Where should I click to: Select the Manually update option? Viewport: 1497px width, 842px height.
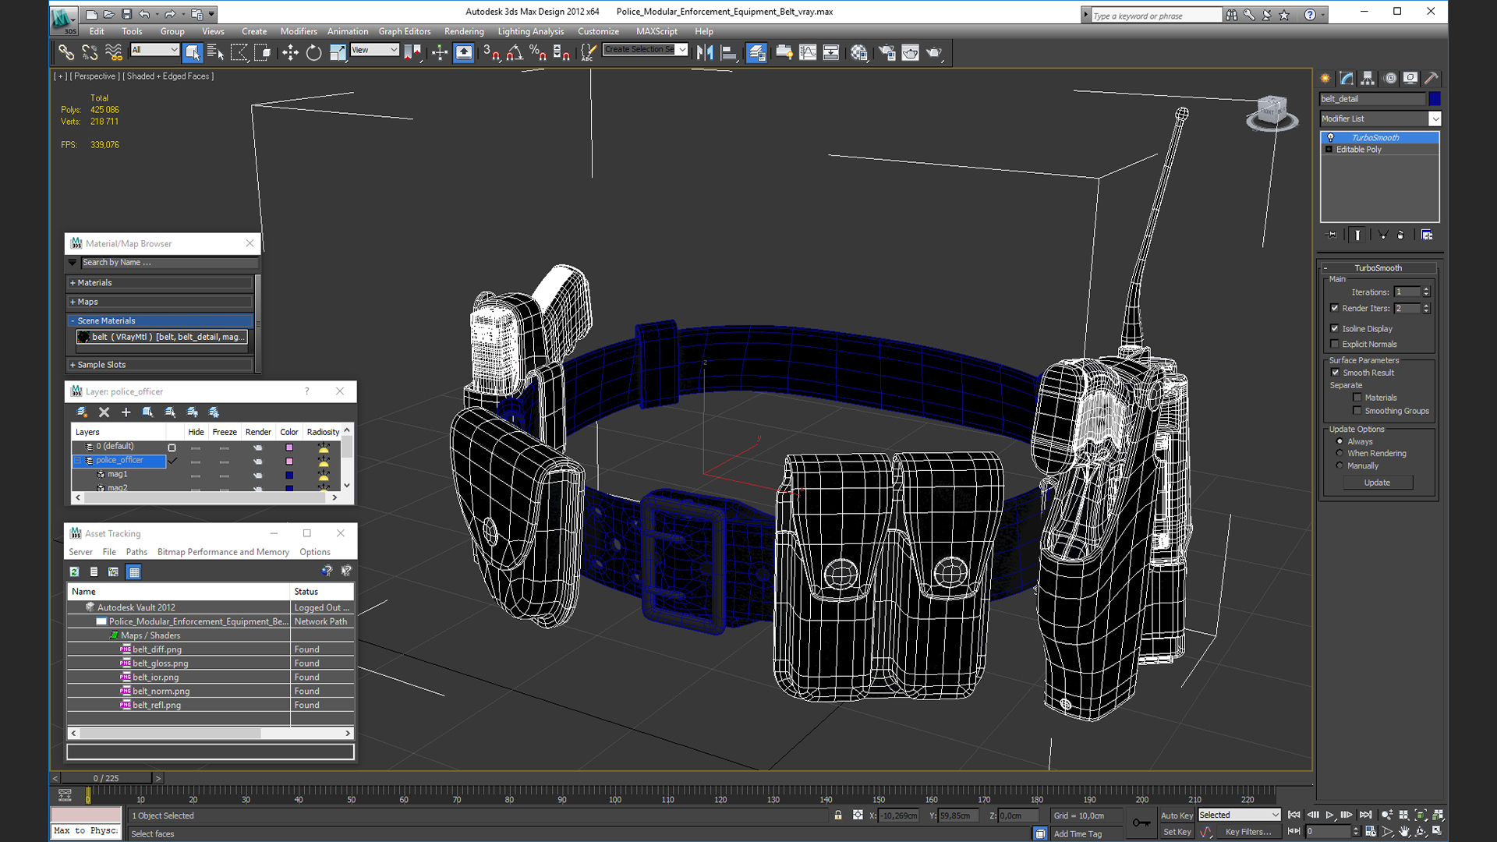click(x=1340, y=465)
